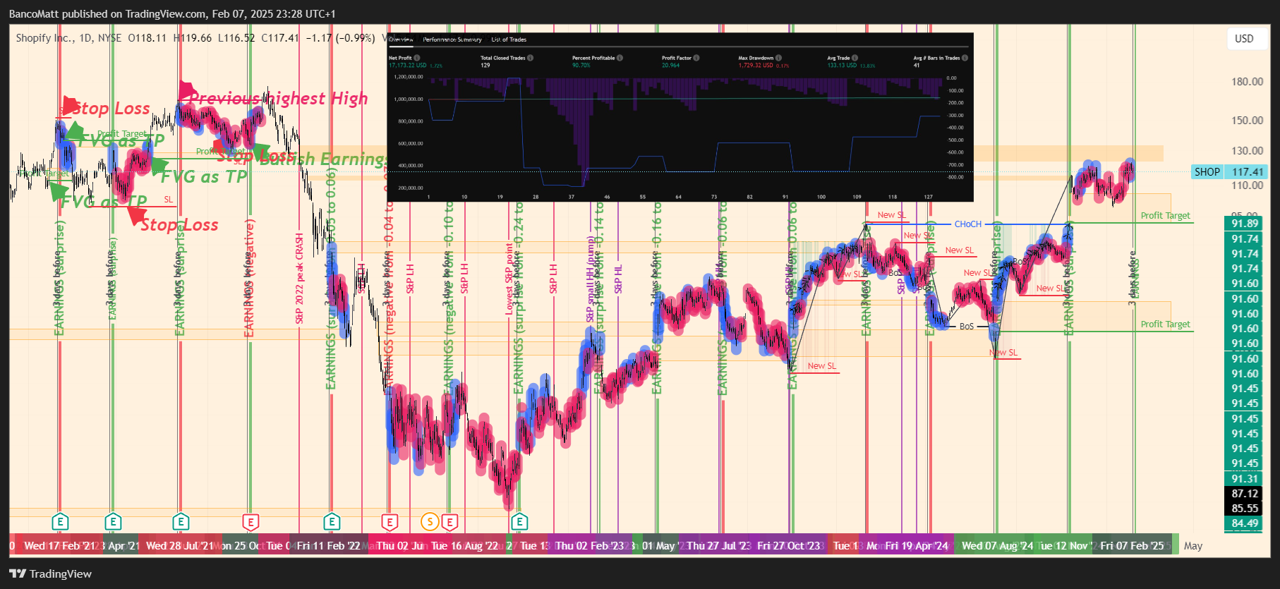Click the blue CHoCH label on the chart

[x=967, y=224]
